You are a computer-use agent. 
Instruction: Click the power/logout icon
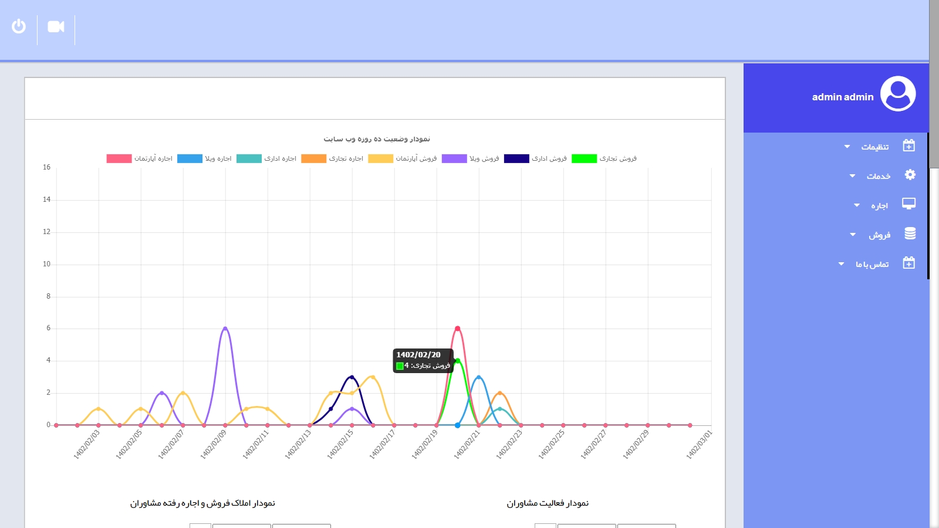[x=19, y=26]
